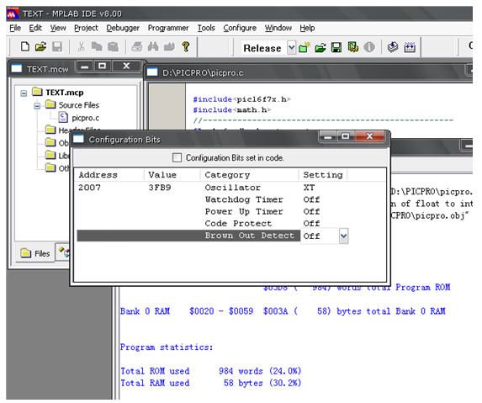Viewport: 482px width, 403px height.
Task: Click the Print toolbar icon
Action: [137, 47]
